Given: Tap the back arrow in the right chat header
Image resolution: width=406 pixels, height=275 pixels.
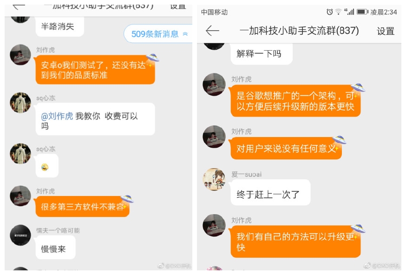Looking at the screenshot, I should (212, 31).
